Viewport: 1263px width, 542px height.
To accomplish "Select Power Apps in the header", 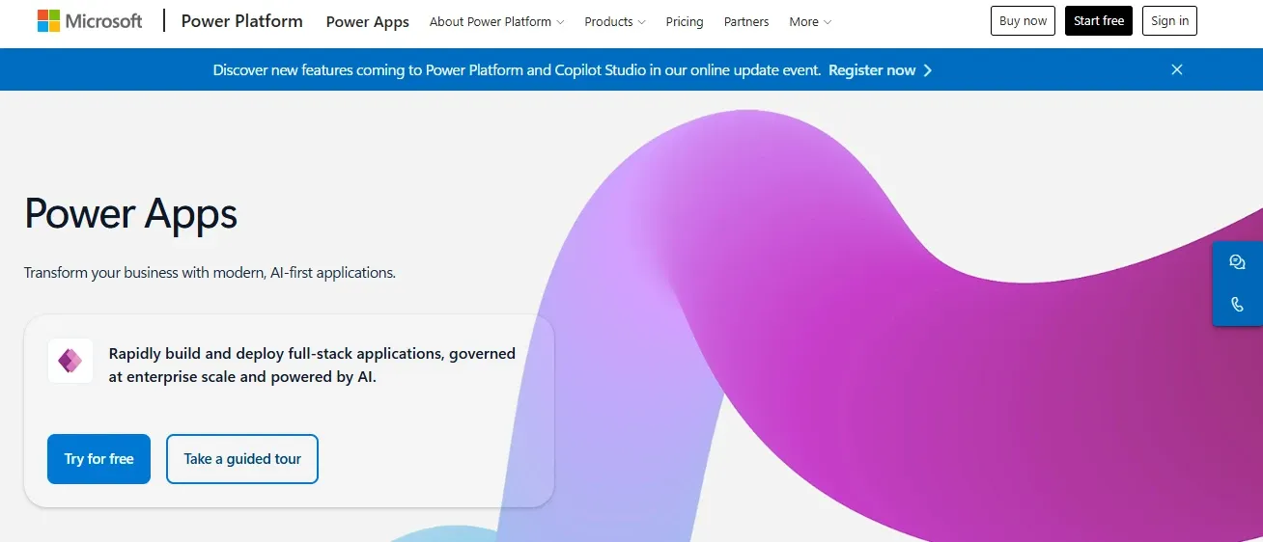I will tap(368, 21).
